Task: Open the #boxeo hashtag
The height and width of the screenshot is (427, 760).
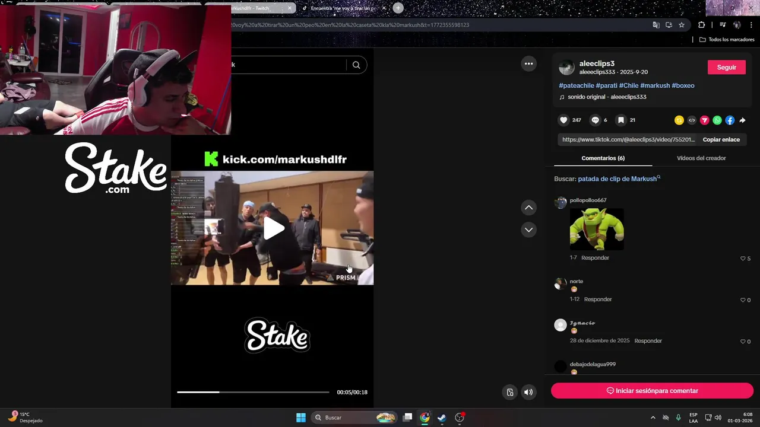Action: [683, 85]
